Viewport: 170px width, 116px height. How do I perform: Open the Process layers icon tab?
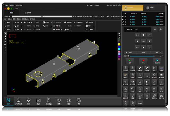point(29,101)
